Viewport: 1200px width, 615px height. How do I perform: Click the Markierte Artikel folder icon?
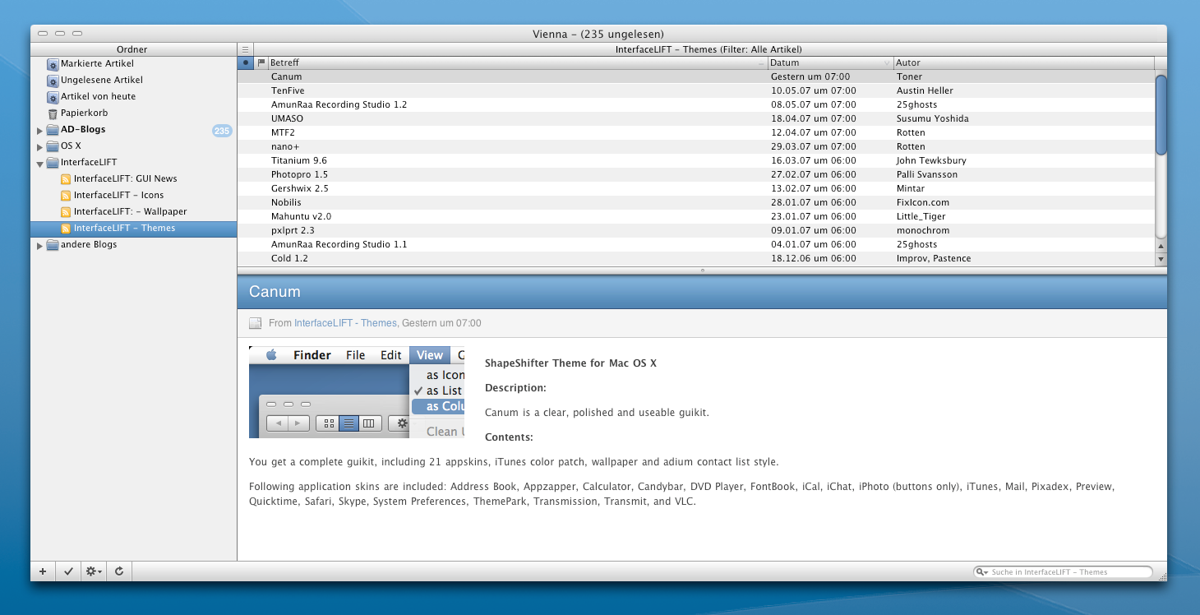53,64
